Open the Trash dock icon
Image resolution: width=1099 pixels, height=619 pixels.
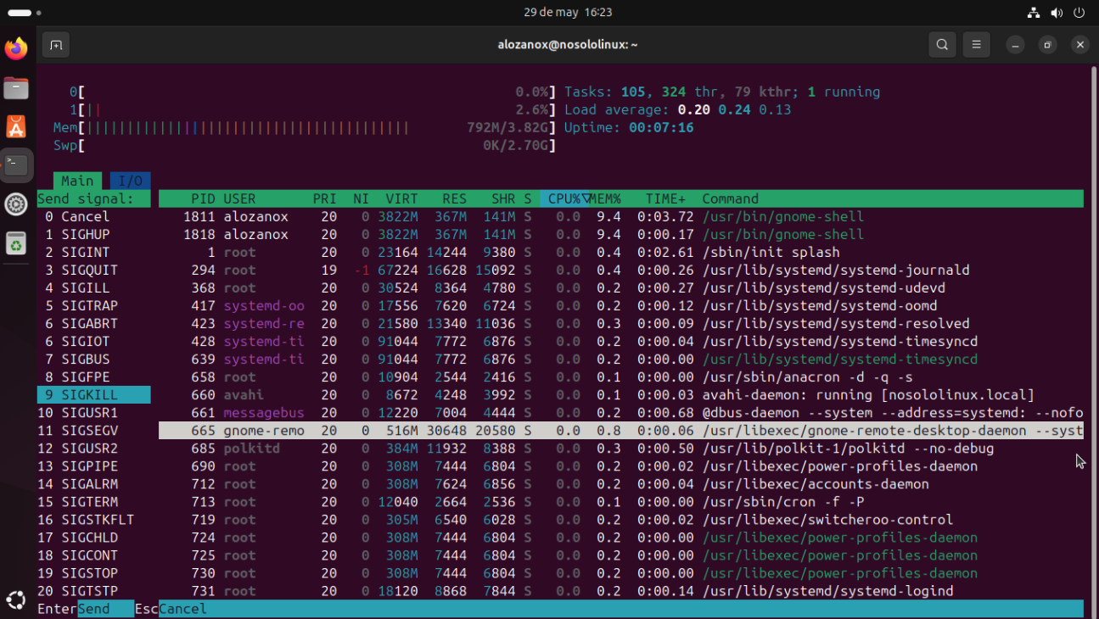tap(16, 244)
